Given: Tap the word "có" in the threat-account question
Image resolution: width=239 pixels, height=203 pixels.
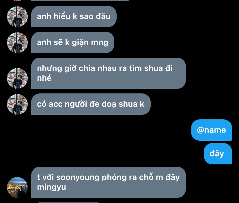Looking at the screenshot, I should tap(42, 104).
